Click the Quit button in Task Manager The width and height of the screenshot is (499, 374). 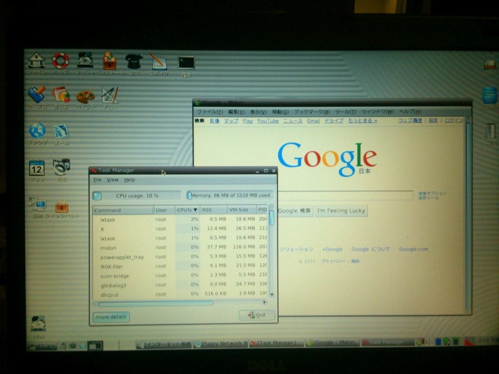pyautogui.click(x=257, y=315)
